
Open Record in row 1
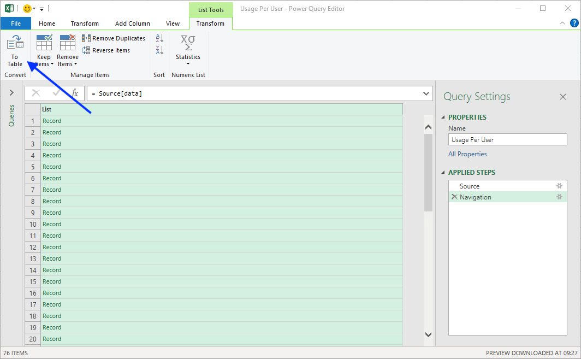coord(52,121)
